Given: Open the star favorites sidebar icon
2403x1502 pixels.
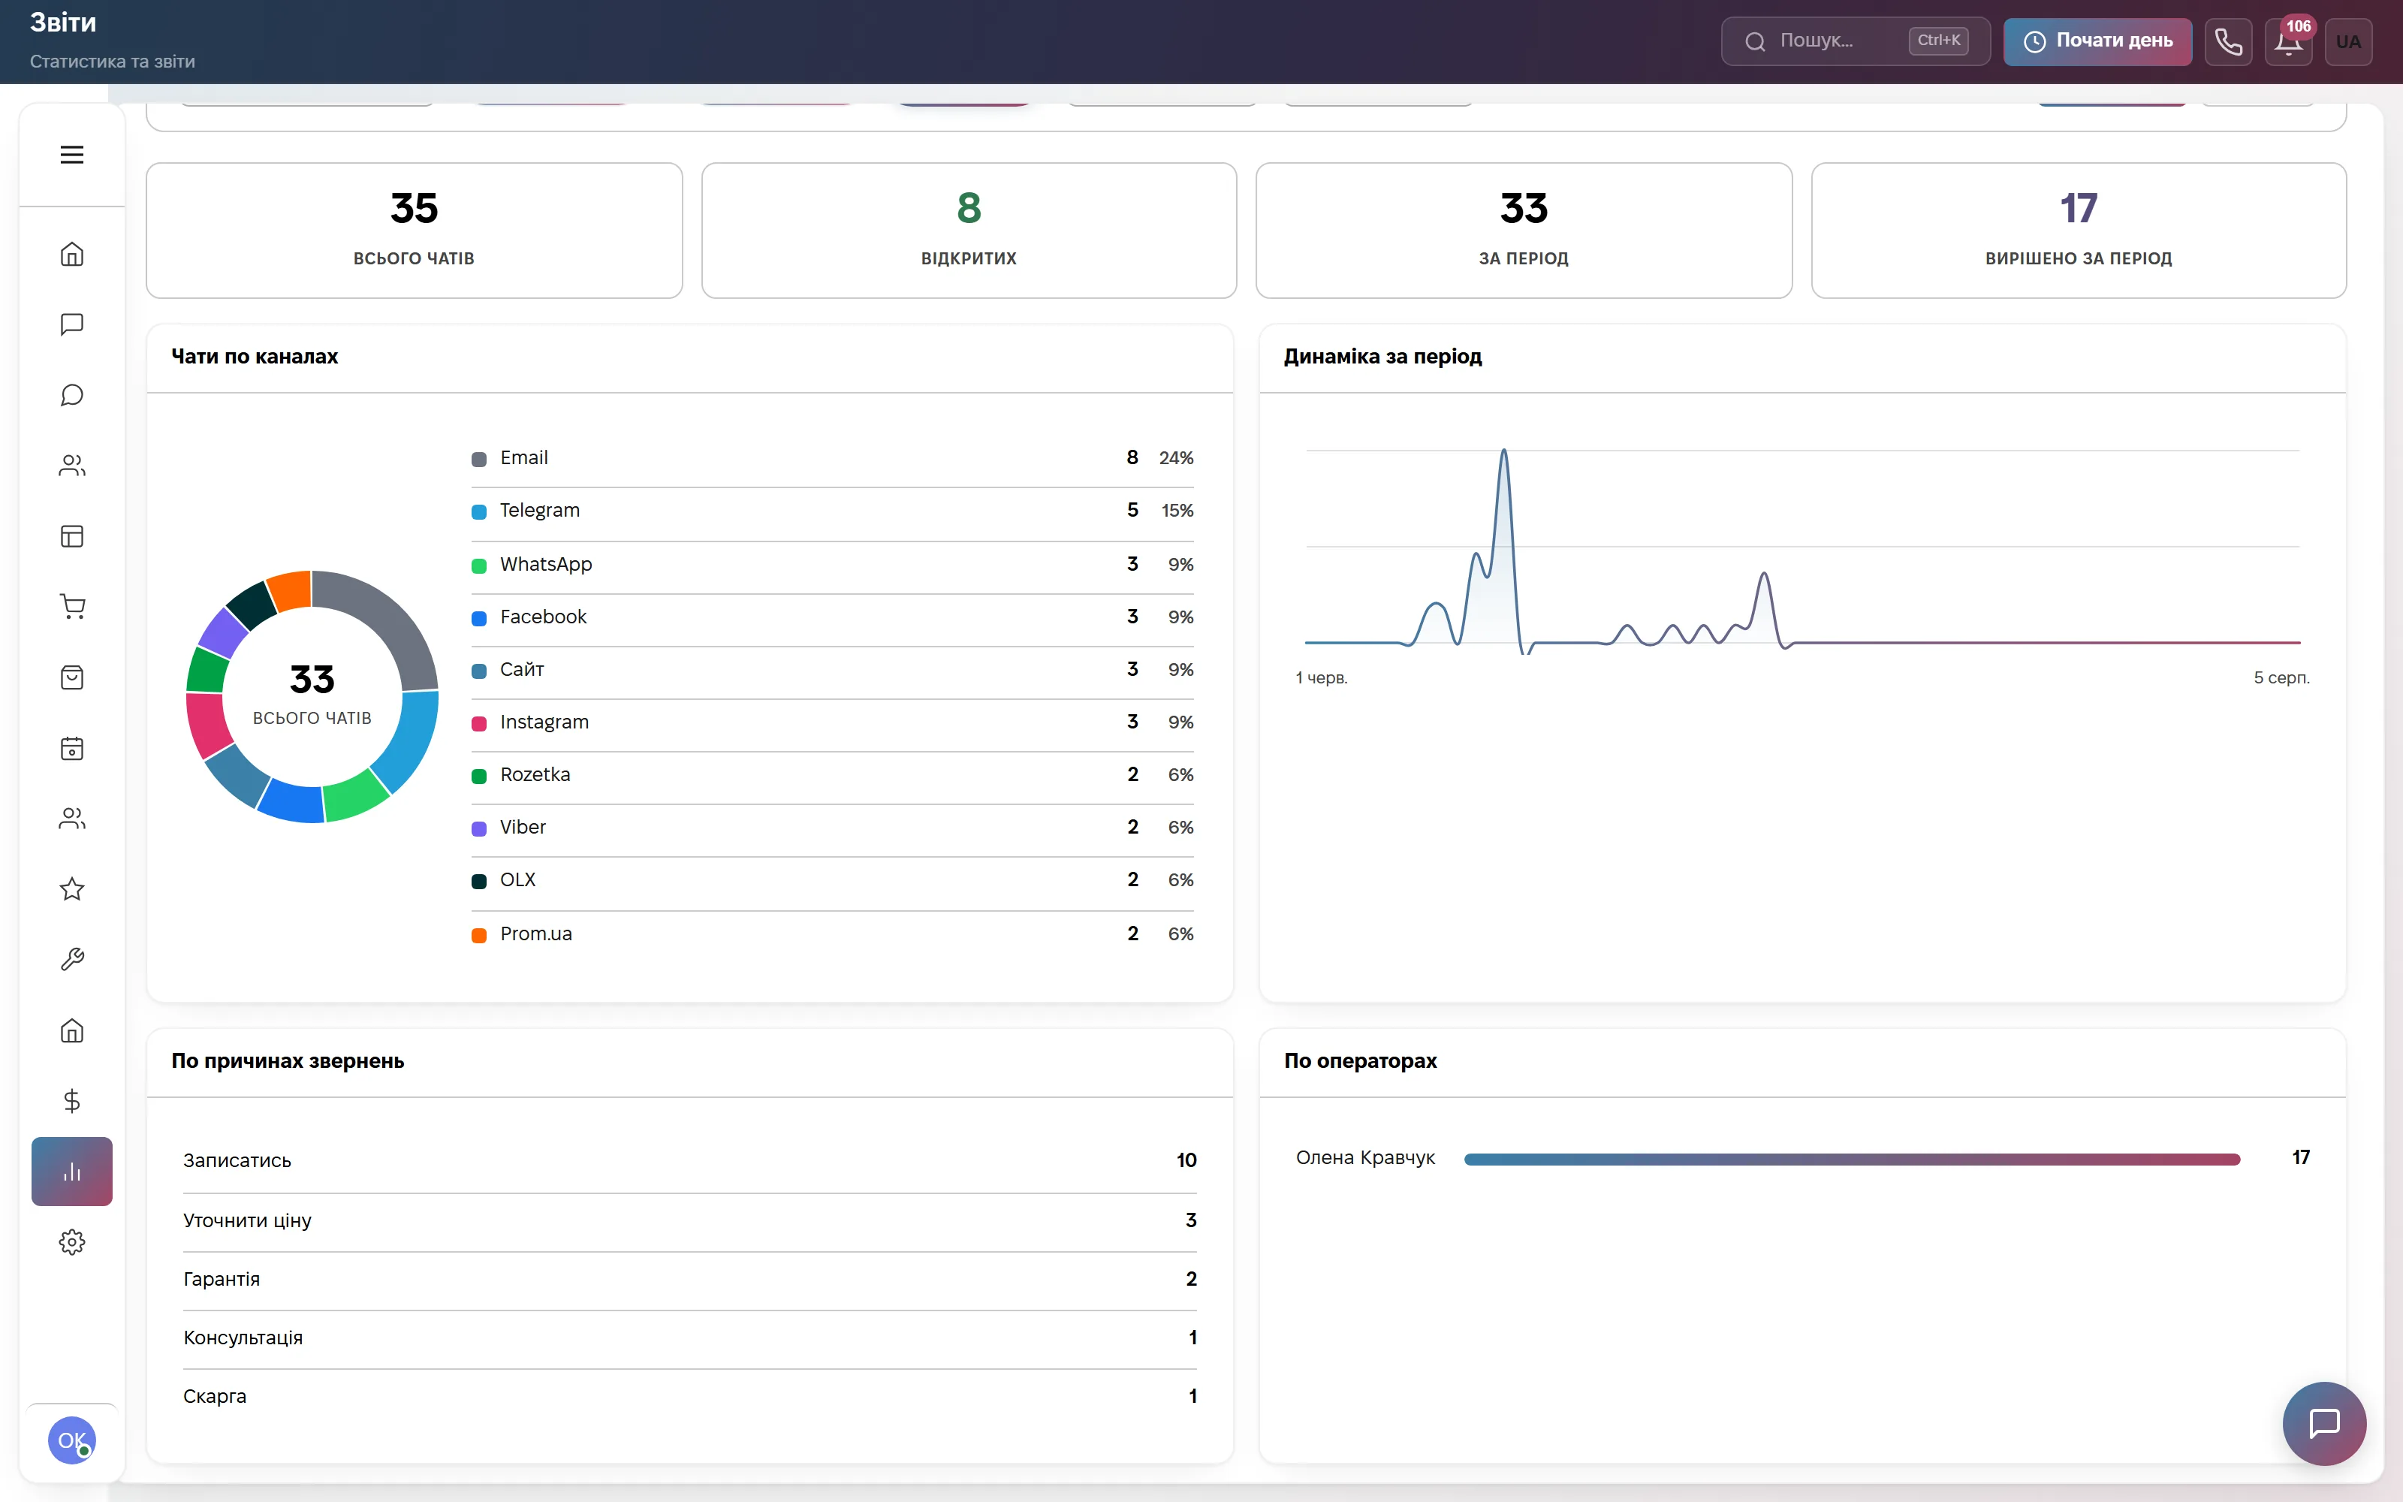Looking at the screenshot, I should pyautogui.click(x=71, y=889).
